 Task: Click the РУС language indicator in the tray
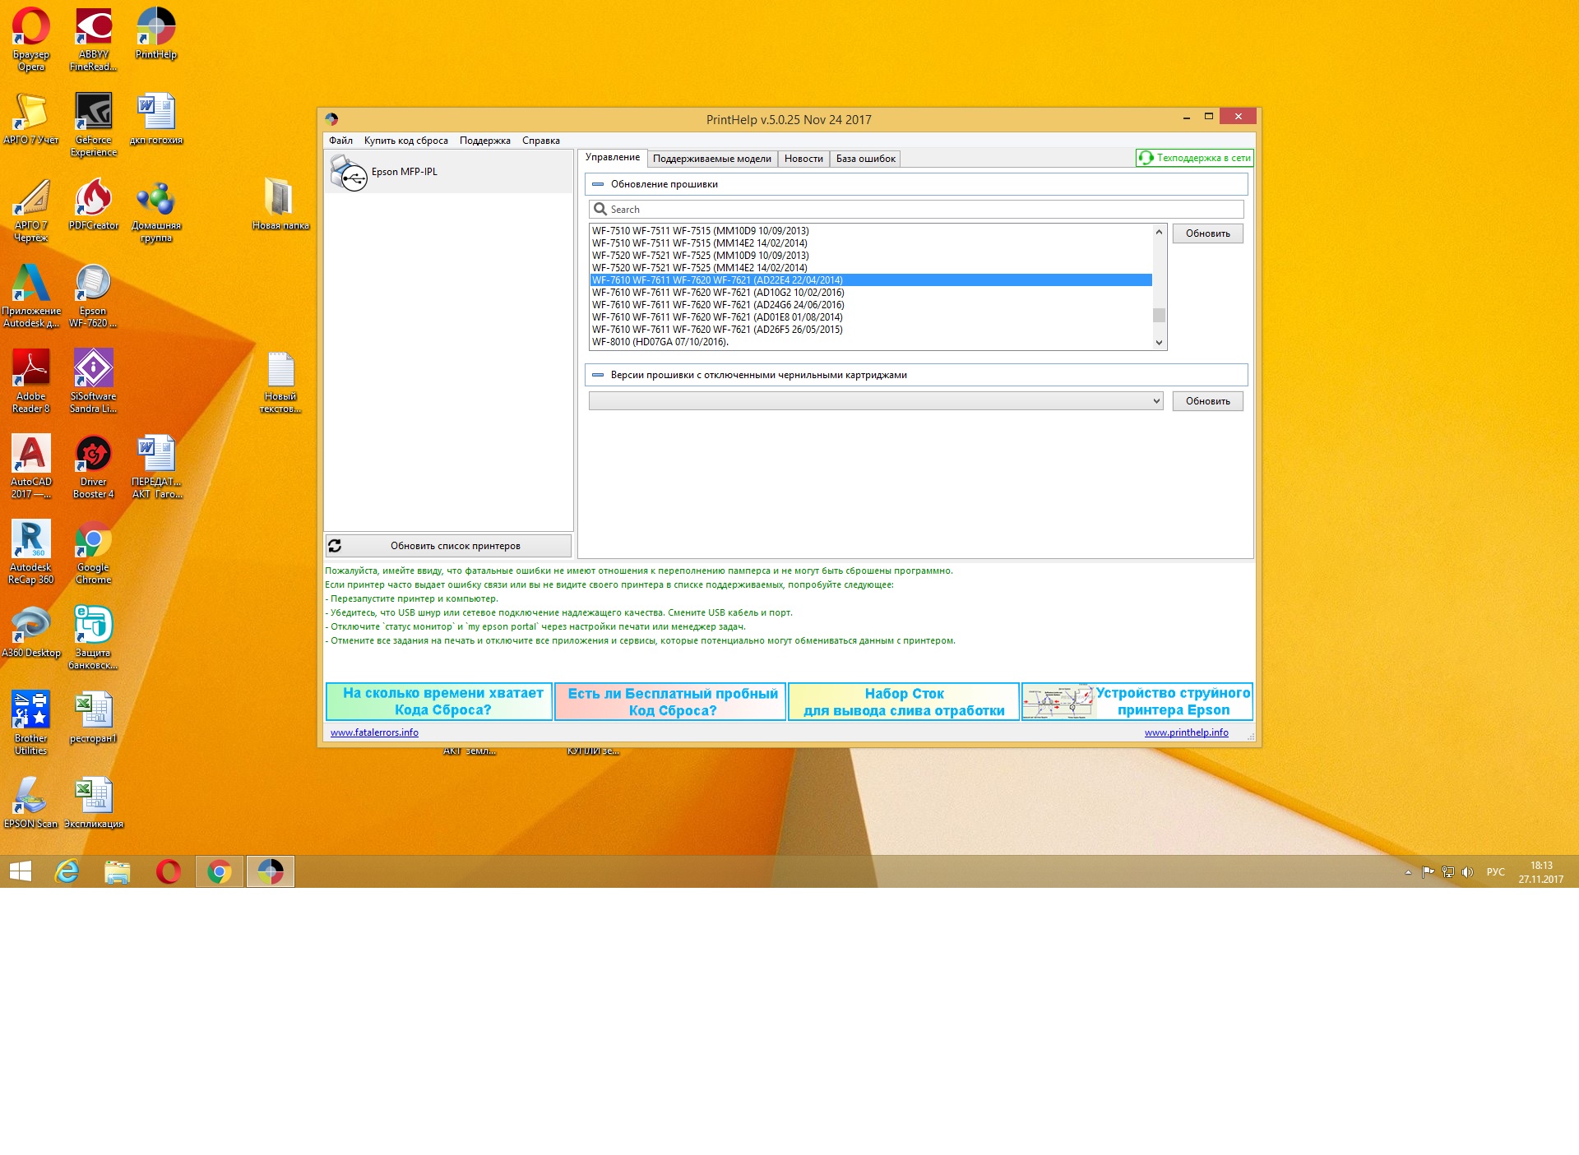click(x=1495, y=872)
